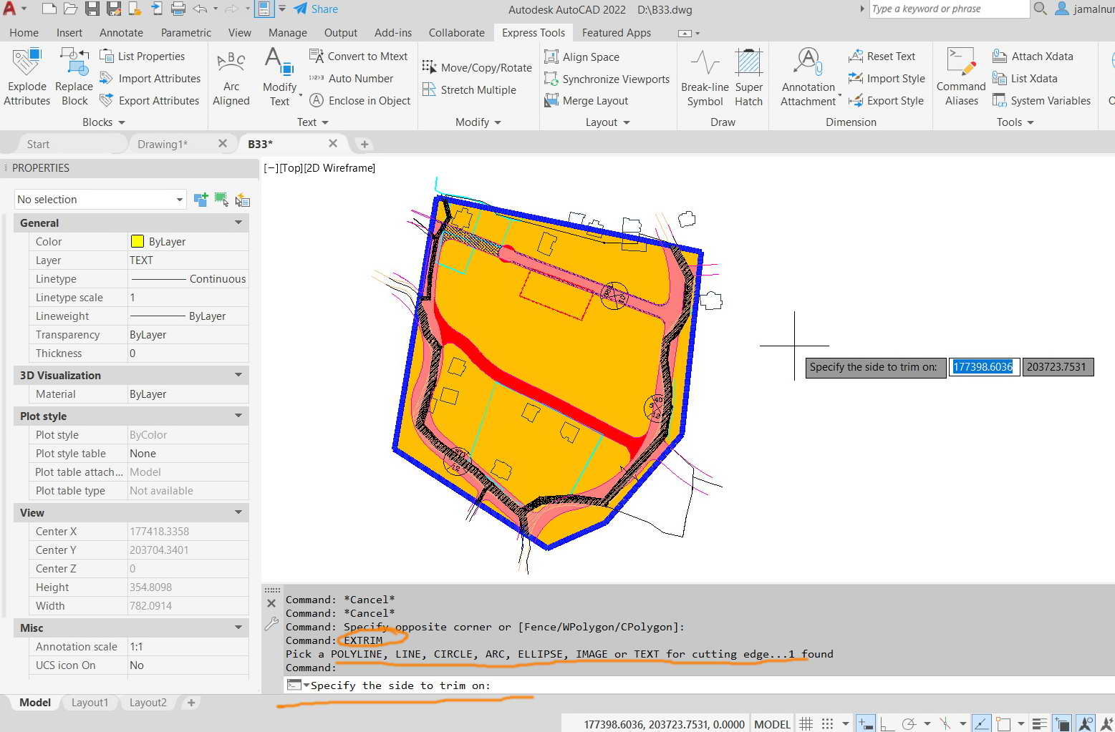Expand the Text panel dropdown on the ribbon
This screenshot has height=732, width=1115.
pos(326,122)
